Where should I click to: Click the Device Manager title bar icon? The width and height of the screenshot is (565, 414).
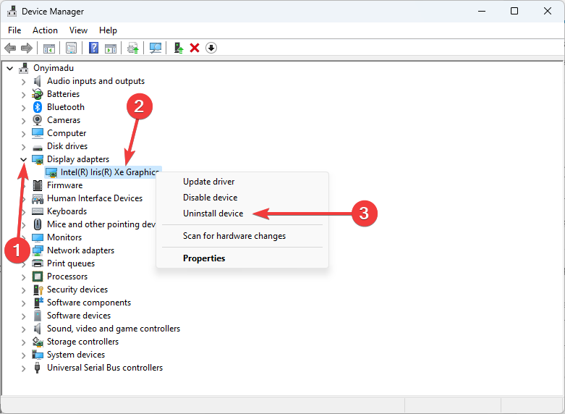coord(12,11)
